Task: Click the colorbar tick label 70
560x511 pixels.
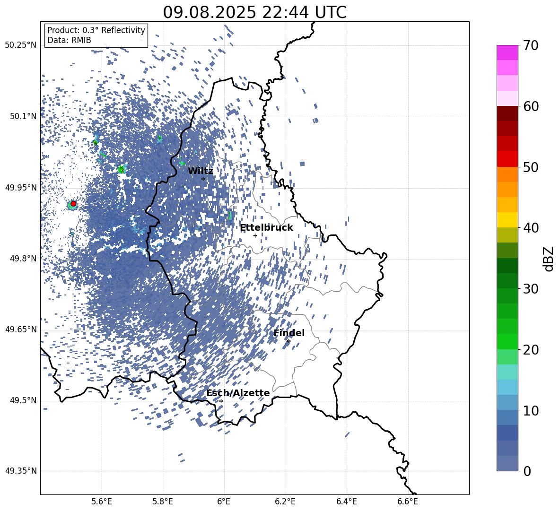Action: click(x=530, y=45)
